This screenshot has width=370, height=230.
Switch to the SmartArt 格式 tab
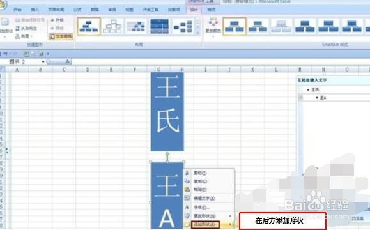[x=211, y=10]
